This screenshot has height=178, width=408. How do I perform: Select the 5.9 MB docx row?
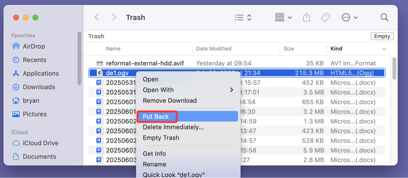pyautogui.click(x=237, y=150)
